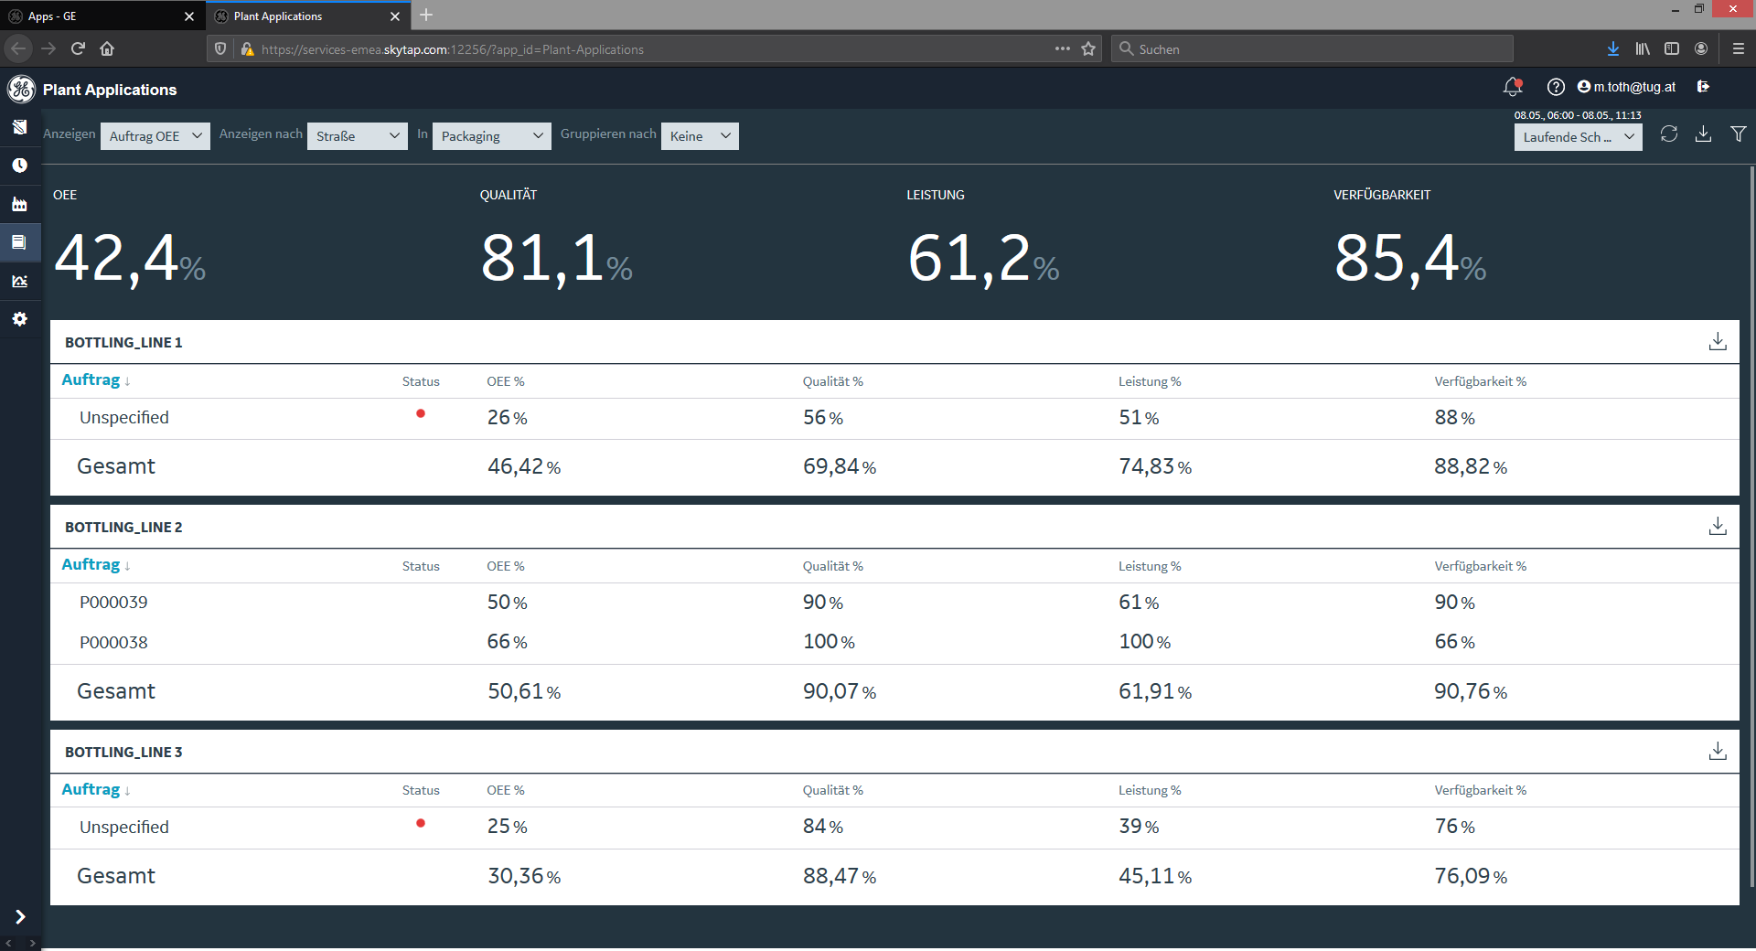The image size is (1756, 951).
Task: Open the filter funnel icon
Action: 1739,134
